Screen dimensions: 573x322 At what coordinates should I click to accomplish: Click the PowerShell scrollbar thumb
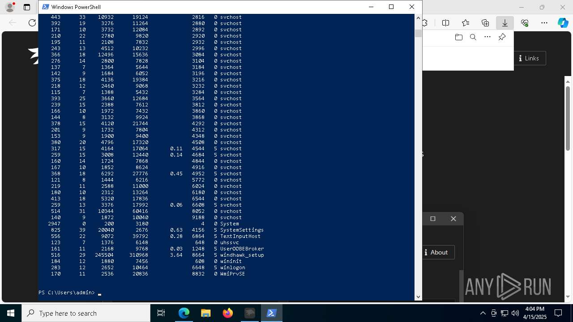pyautogui.click(x=418, y=34)
